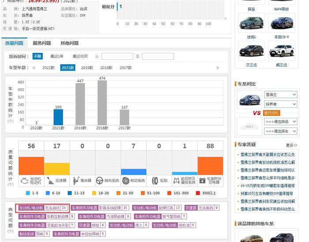
Task: Click the 排气管异响 7 tag
Action: pos(160,216)
